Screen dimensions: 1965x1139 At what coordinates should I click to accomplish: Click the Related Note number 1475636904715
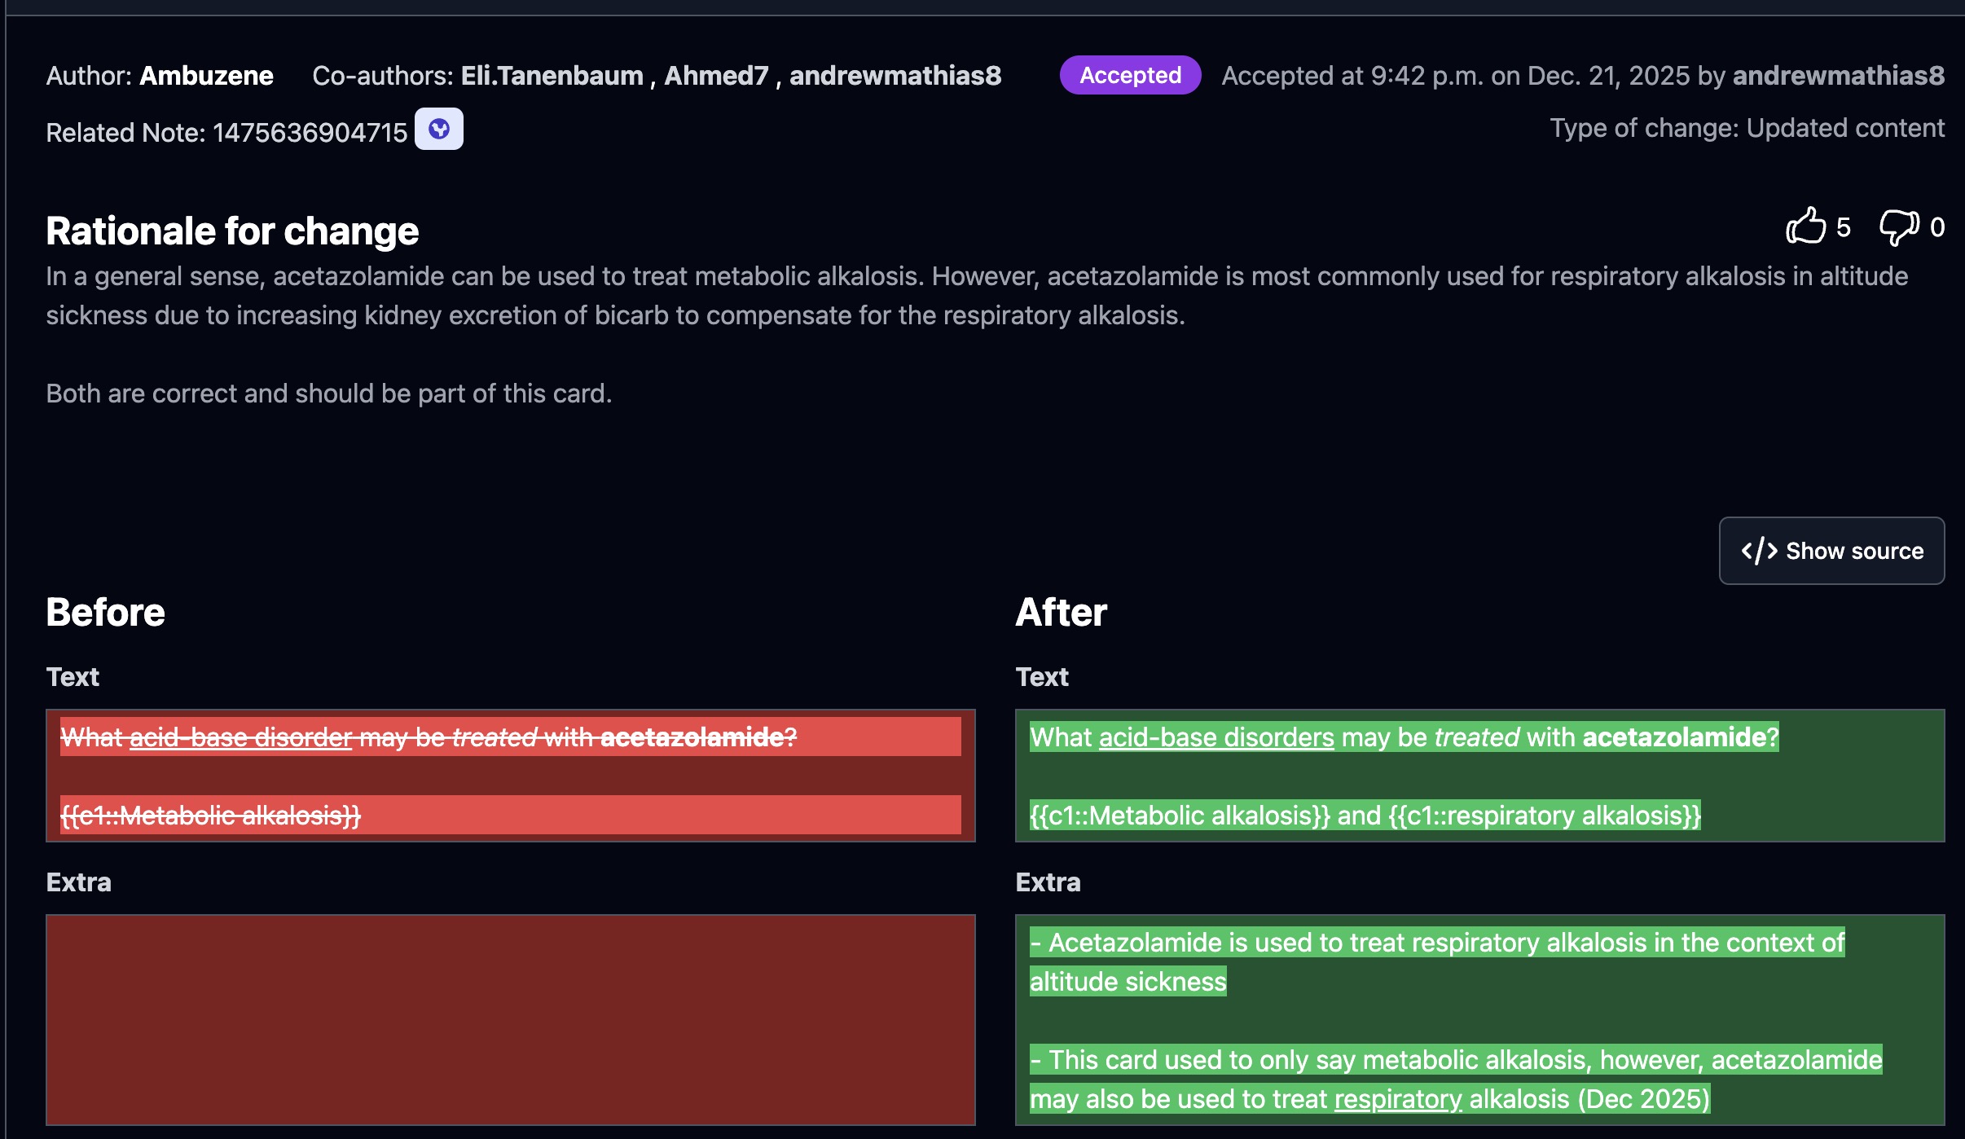coord(310,133)
